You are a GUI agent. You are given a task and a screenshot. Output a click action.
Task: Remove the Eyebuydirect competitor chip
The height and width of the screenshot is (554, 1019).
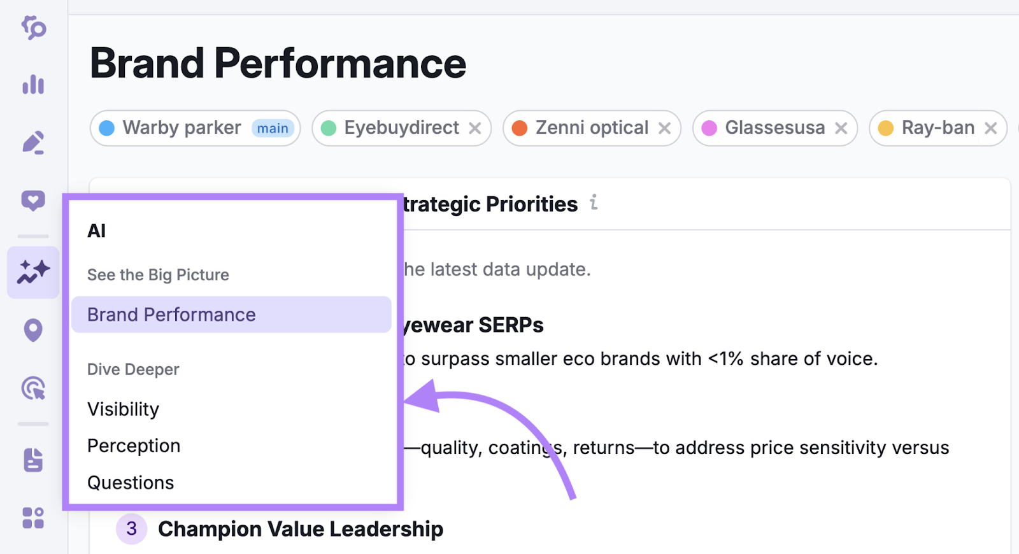pyautogui.click(x=475, y=128)
